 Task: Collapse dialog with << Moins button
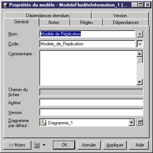point(17,145)
